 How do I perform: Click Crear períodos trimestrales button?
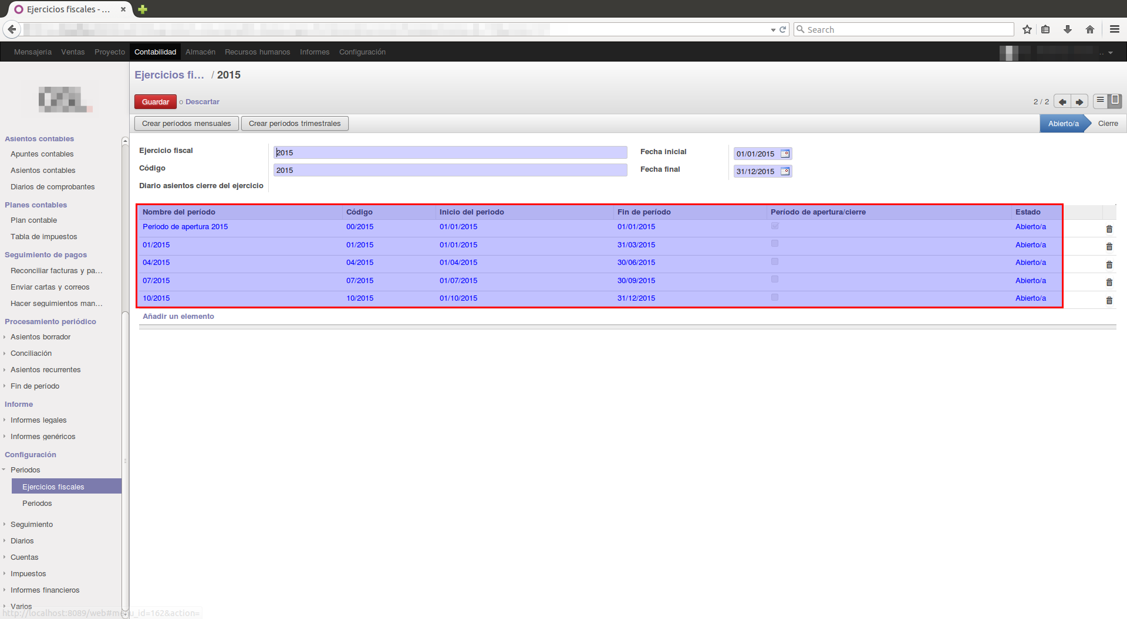pyautogui.click(x=295, y=124)
